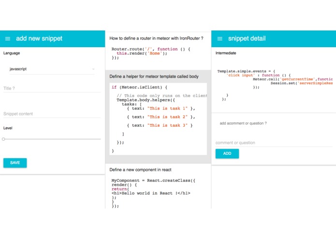The width and height of the screenshot is (336, 239).
Task: Open the IronRouter router snippet title
Action: click(156, 38)
